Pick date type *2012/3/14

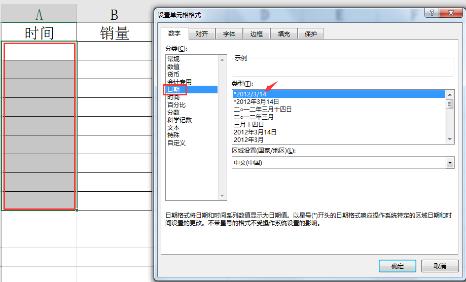[x=339, y=94]
